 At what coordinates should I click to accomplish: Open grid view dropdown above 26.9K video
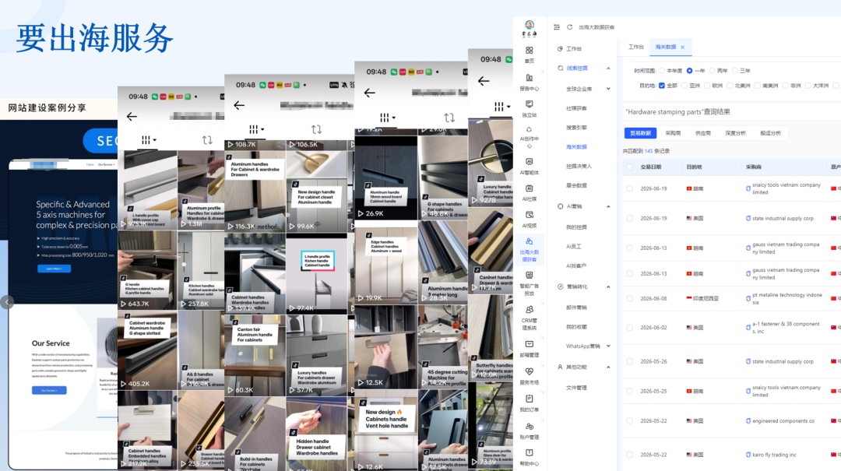click(x=387, y=118)
